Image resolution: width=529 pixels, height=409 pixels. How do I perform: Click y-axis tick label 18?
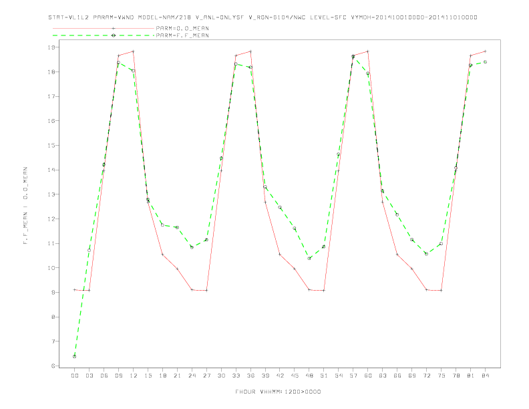[51, 72]
